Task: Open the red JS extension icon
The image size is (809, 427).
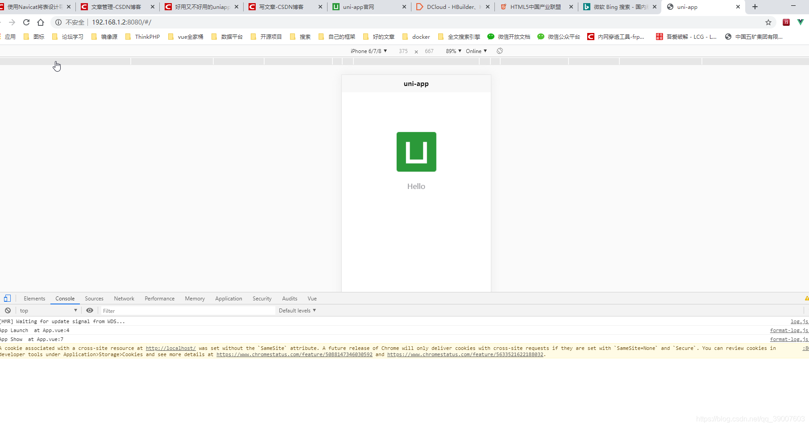Action: click(x=786, y=22)
